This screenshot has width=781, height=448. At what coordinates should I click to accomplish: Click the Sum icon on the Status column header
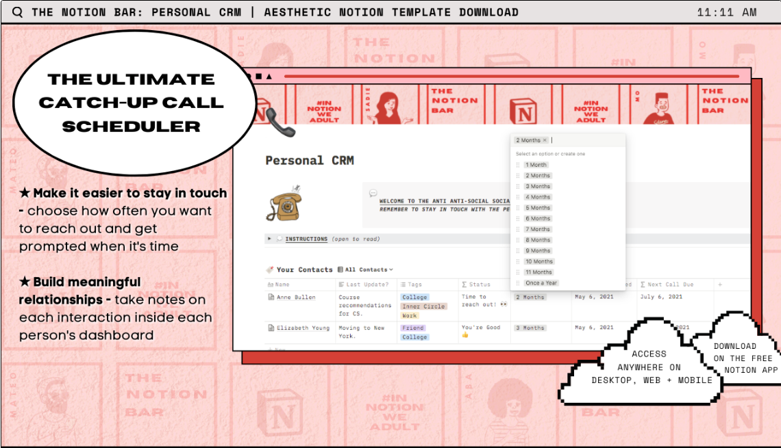[464, 285]
